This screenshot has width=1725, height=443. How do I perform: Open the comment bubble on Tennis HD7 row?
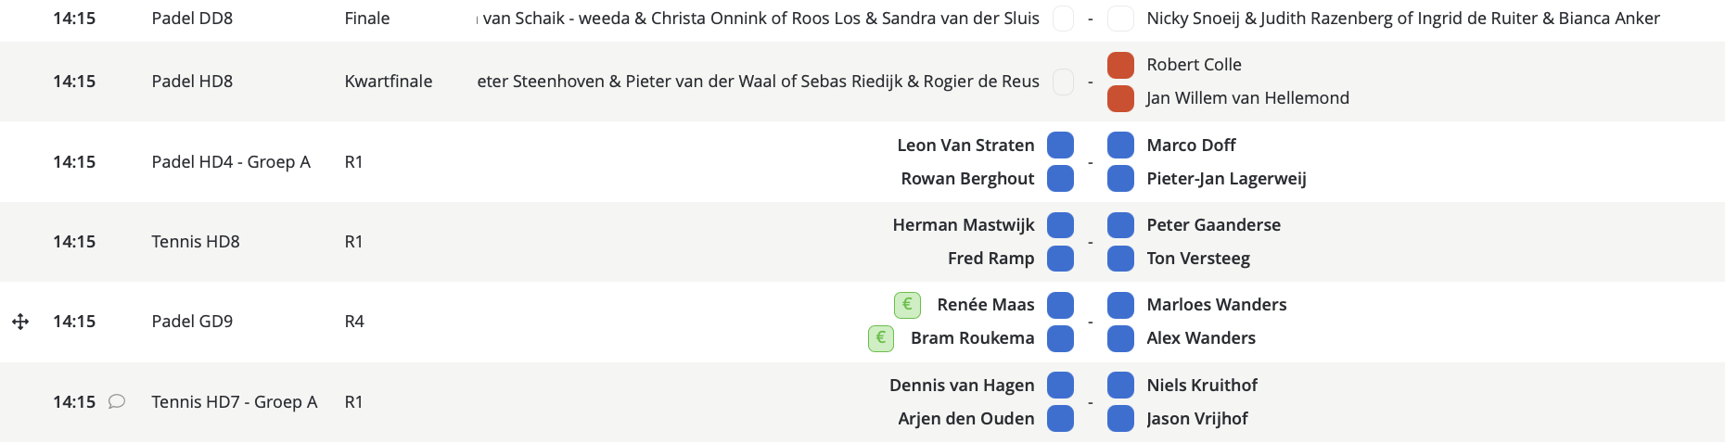pos(117,401)
